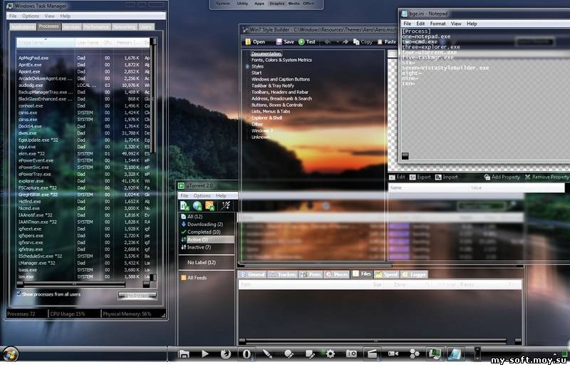Image resolution: width=570 pixels, height=367 pixels.
Task: Click the clapperboard icon on the taskbar
Action: point(372,353)
